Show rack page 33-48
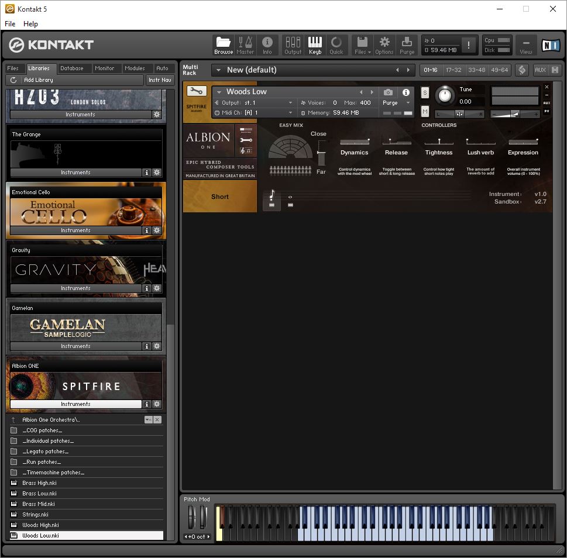 [x=477, y=70]
